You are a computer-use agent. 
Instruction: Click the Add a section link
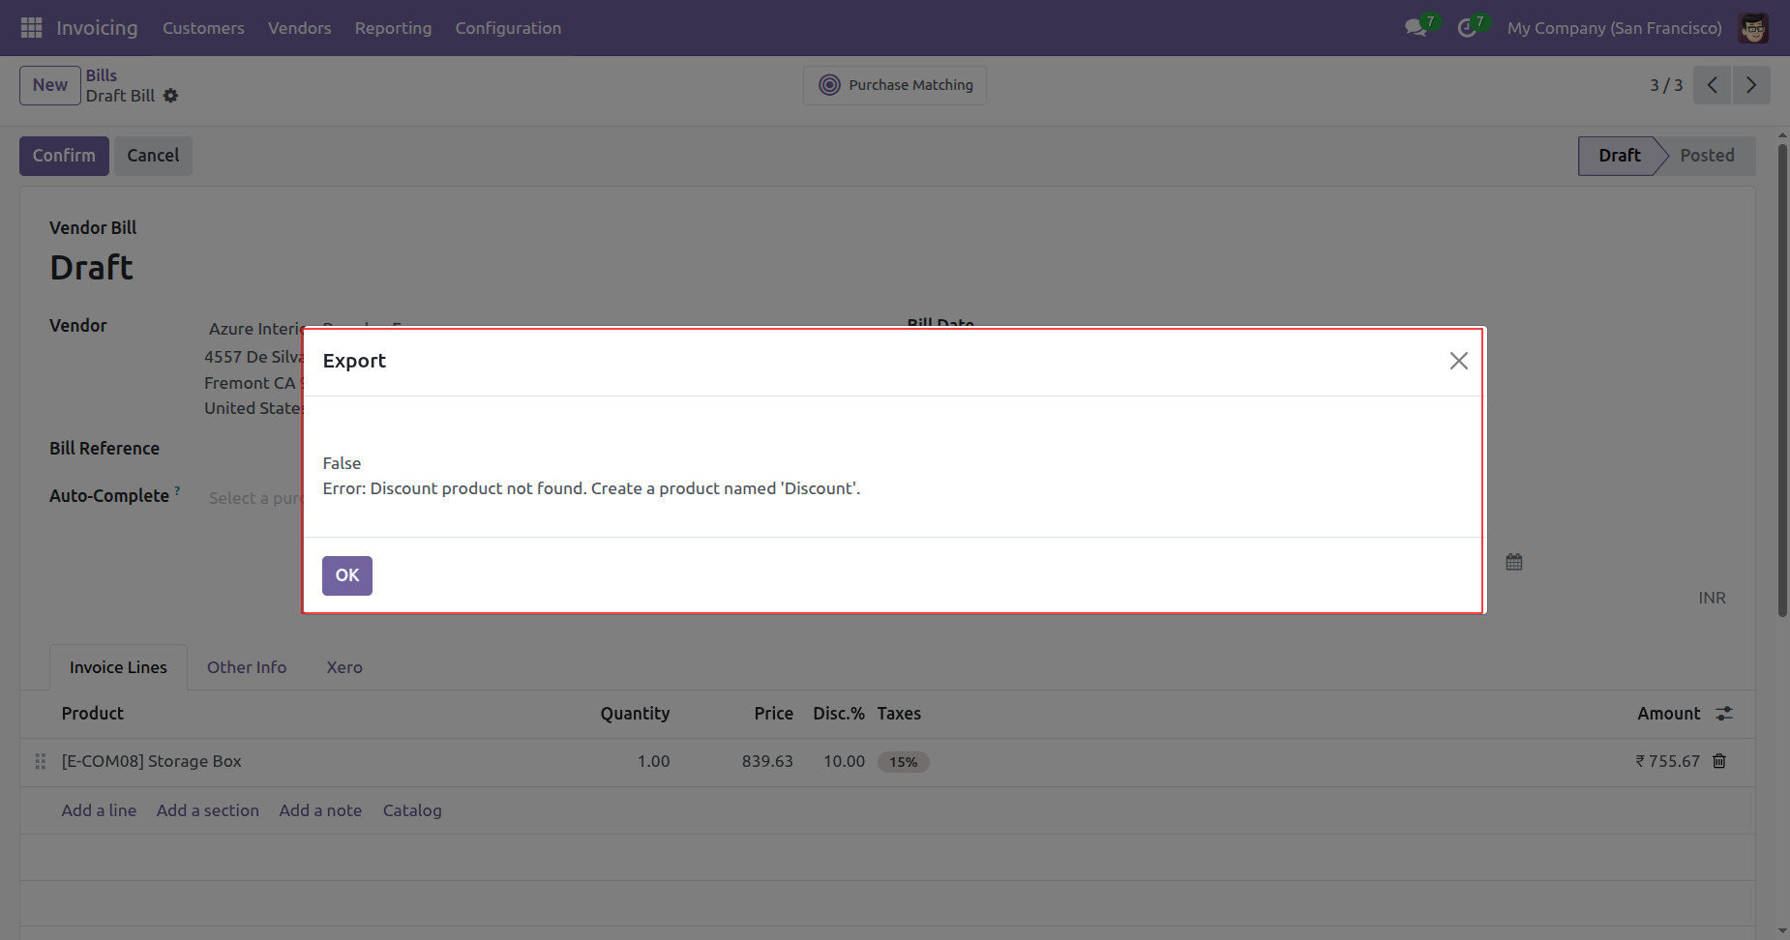pyautogui.click(x=208, y=810)
